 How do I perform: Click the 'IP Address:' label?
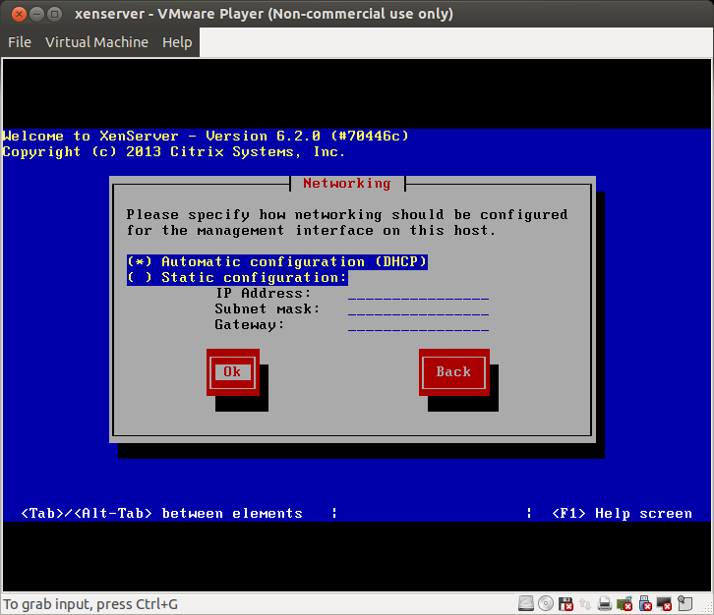point(263,294)
